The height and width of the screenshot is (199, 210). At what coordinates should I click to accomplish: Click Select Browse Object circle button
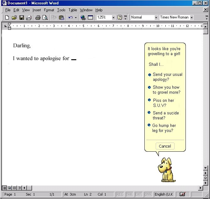point(205,178)
